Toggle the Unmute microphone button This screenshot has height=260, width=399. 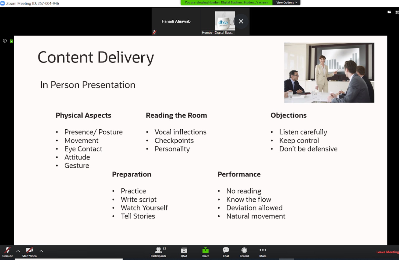coord(8,252)
